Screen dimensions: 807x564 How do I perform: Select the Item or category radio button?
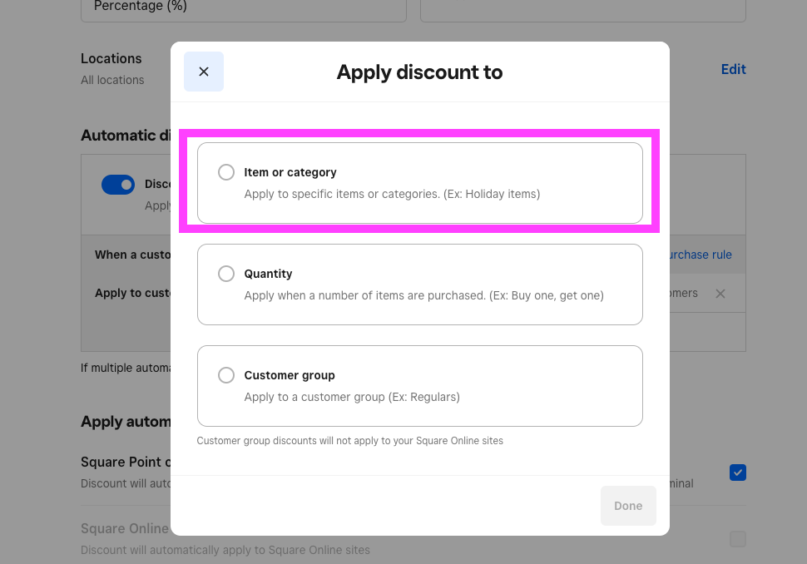point(226,172)
